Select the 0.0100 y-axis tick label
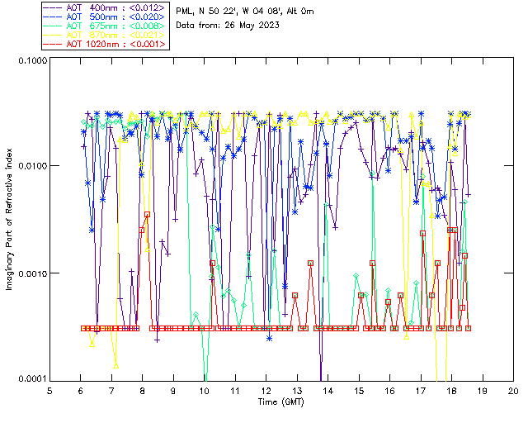This screenshot has height=423, width=528. [x=31, y=167]
